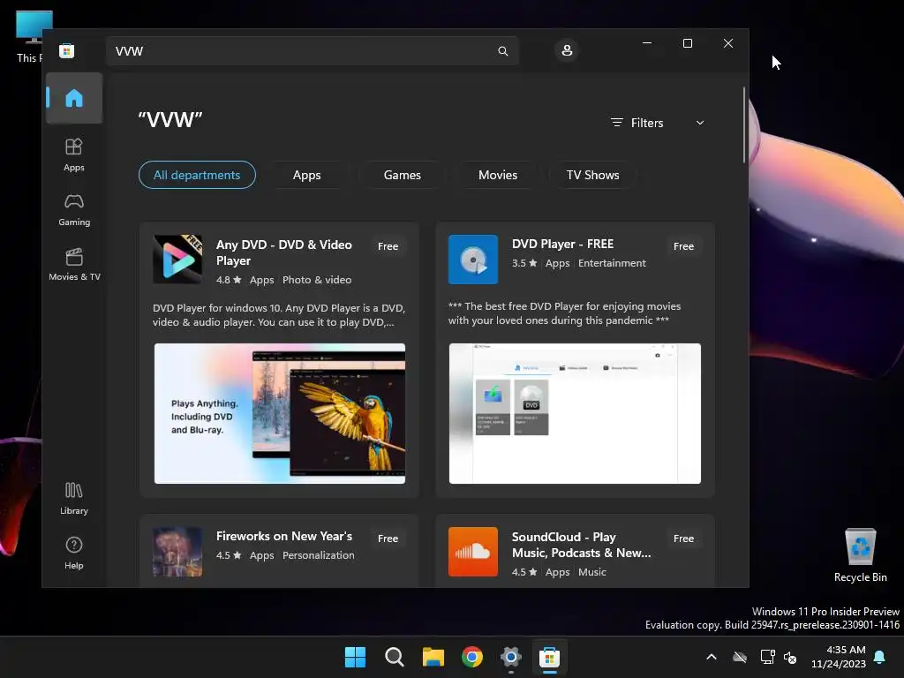
Task: Open the Windows Start menu
Action: click(x=355, y=657)
